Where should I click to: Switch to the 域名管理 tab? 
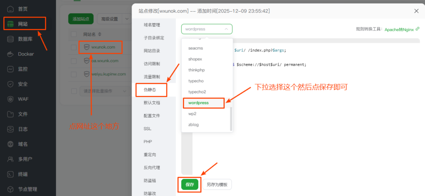(x=154, y=25)
